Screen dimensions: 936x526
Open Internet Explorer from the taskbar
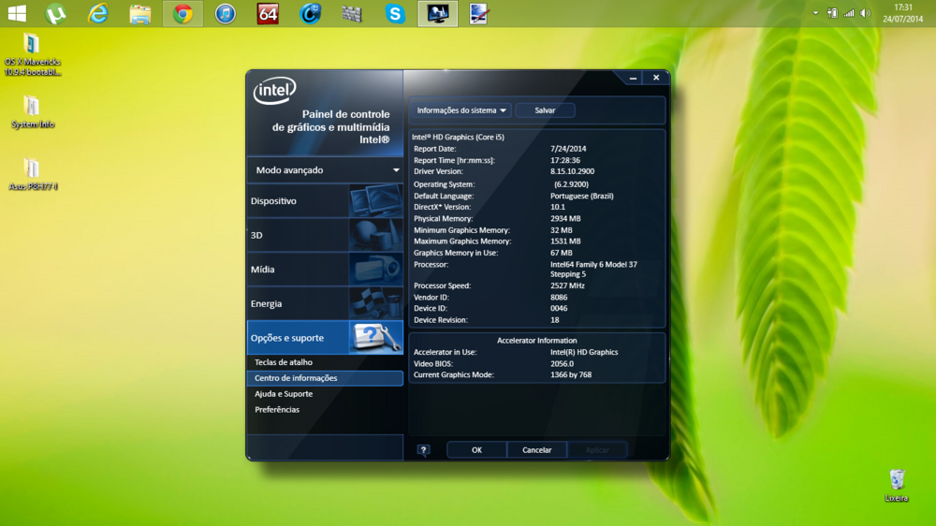point(98,14)
